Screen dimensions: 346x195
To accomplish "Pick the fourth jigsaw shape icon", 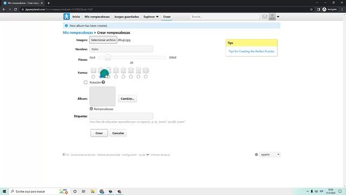I will pyautogui.click(x=116, y=70).
